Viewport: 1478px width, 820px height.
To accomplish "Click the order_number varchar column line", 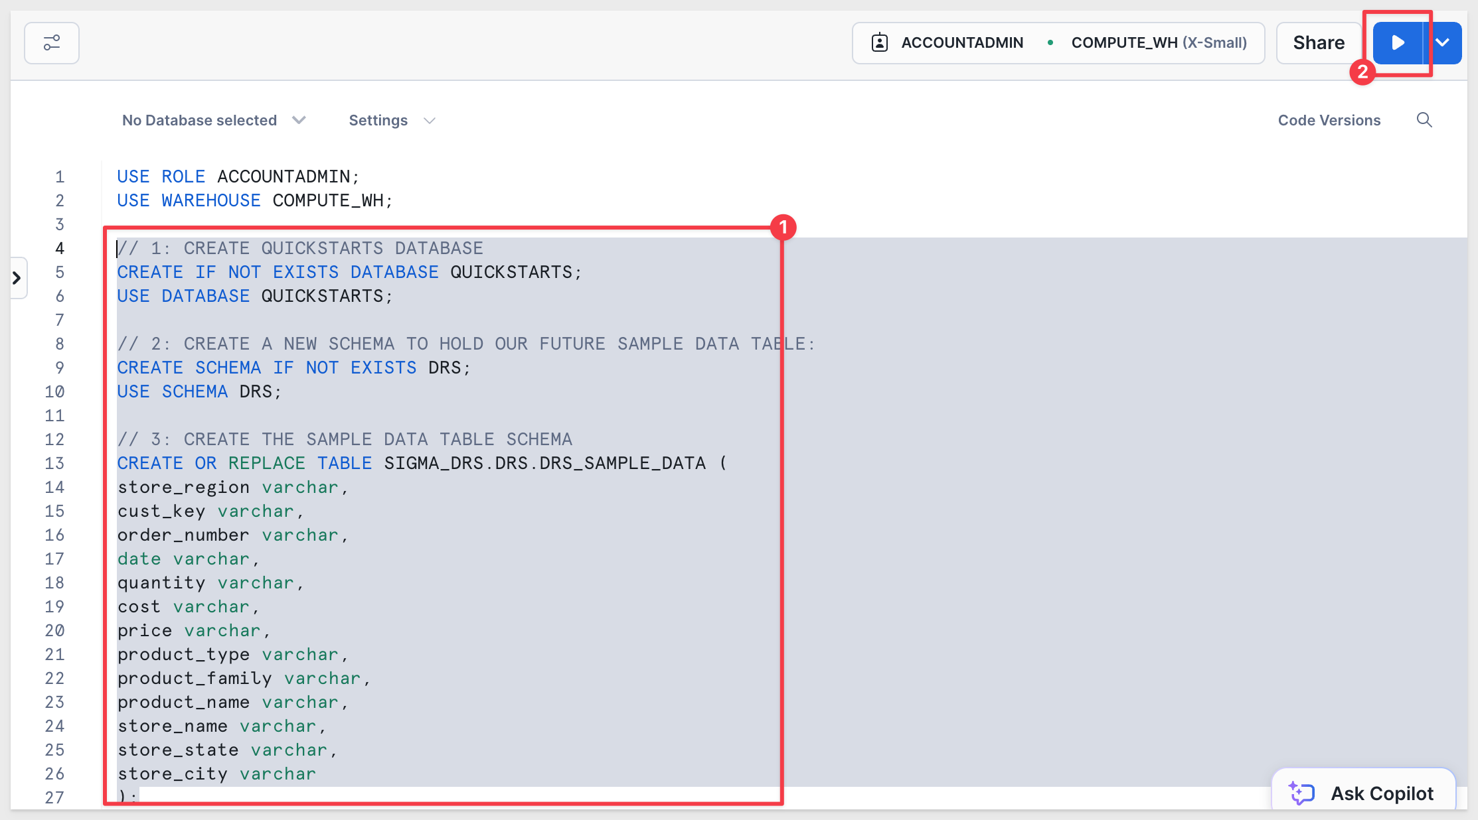I will point(233,535).
